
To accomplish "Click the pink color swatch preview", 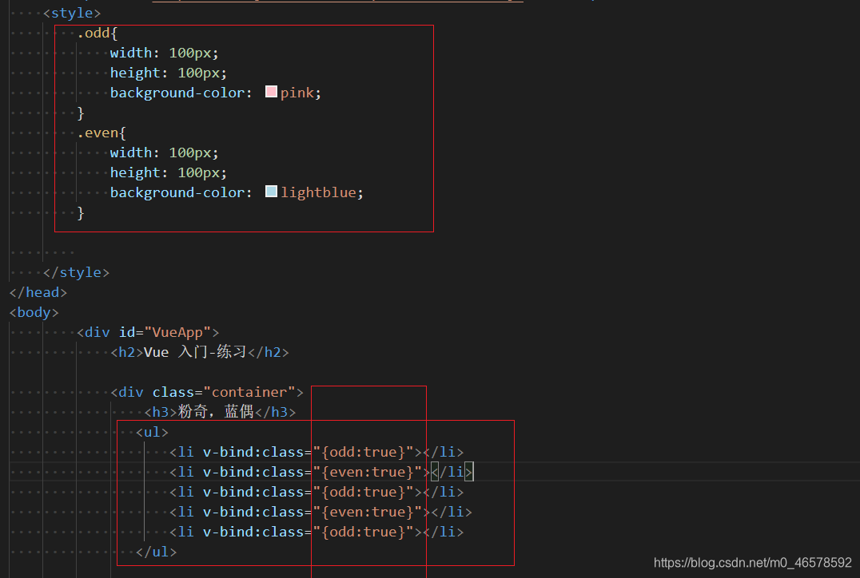I will [x=271, y=92].
